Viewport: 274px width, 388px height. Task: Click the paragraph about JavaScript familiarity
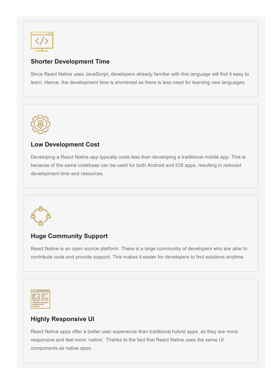pos(140,78)
